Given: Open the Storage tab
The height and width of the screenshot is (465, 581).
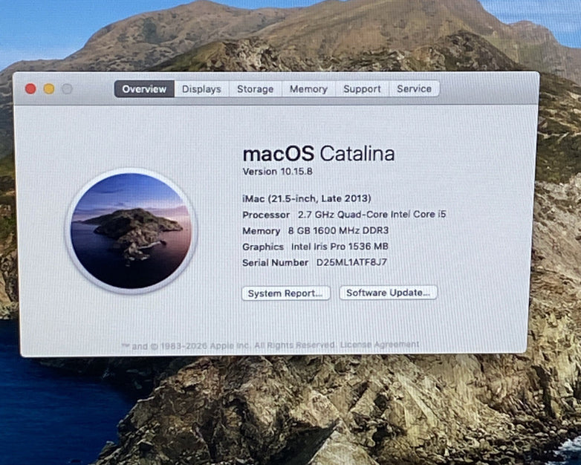Looking at the screenshot, I should coord(256,89).
